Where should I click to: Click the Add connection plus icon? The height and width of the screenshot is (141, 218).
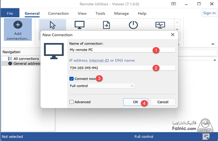point(18,25)
